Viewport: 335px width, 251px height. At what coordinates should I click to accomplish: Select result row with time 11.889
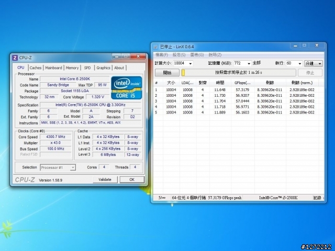[x=239, y=112]
